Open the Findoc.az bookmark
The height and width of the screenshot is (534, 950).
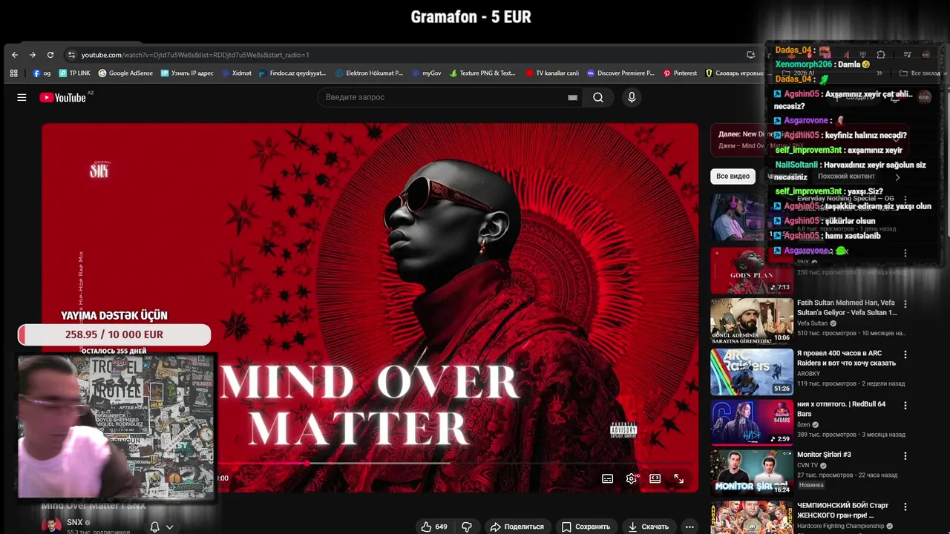point(292,73)
